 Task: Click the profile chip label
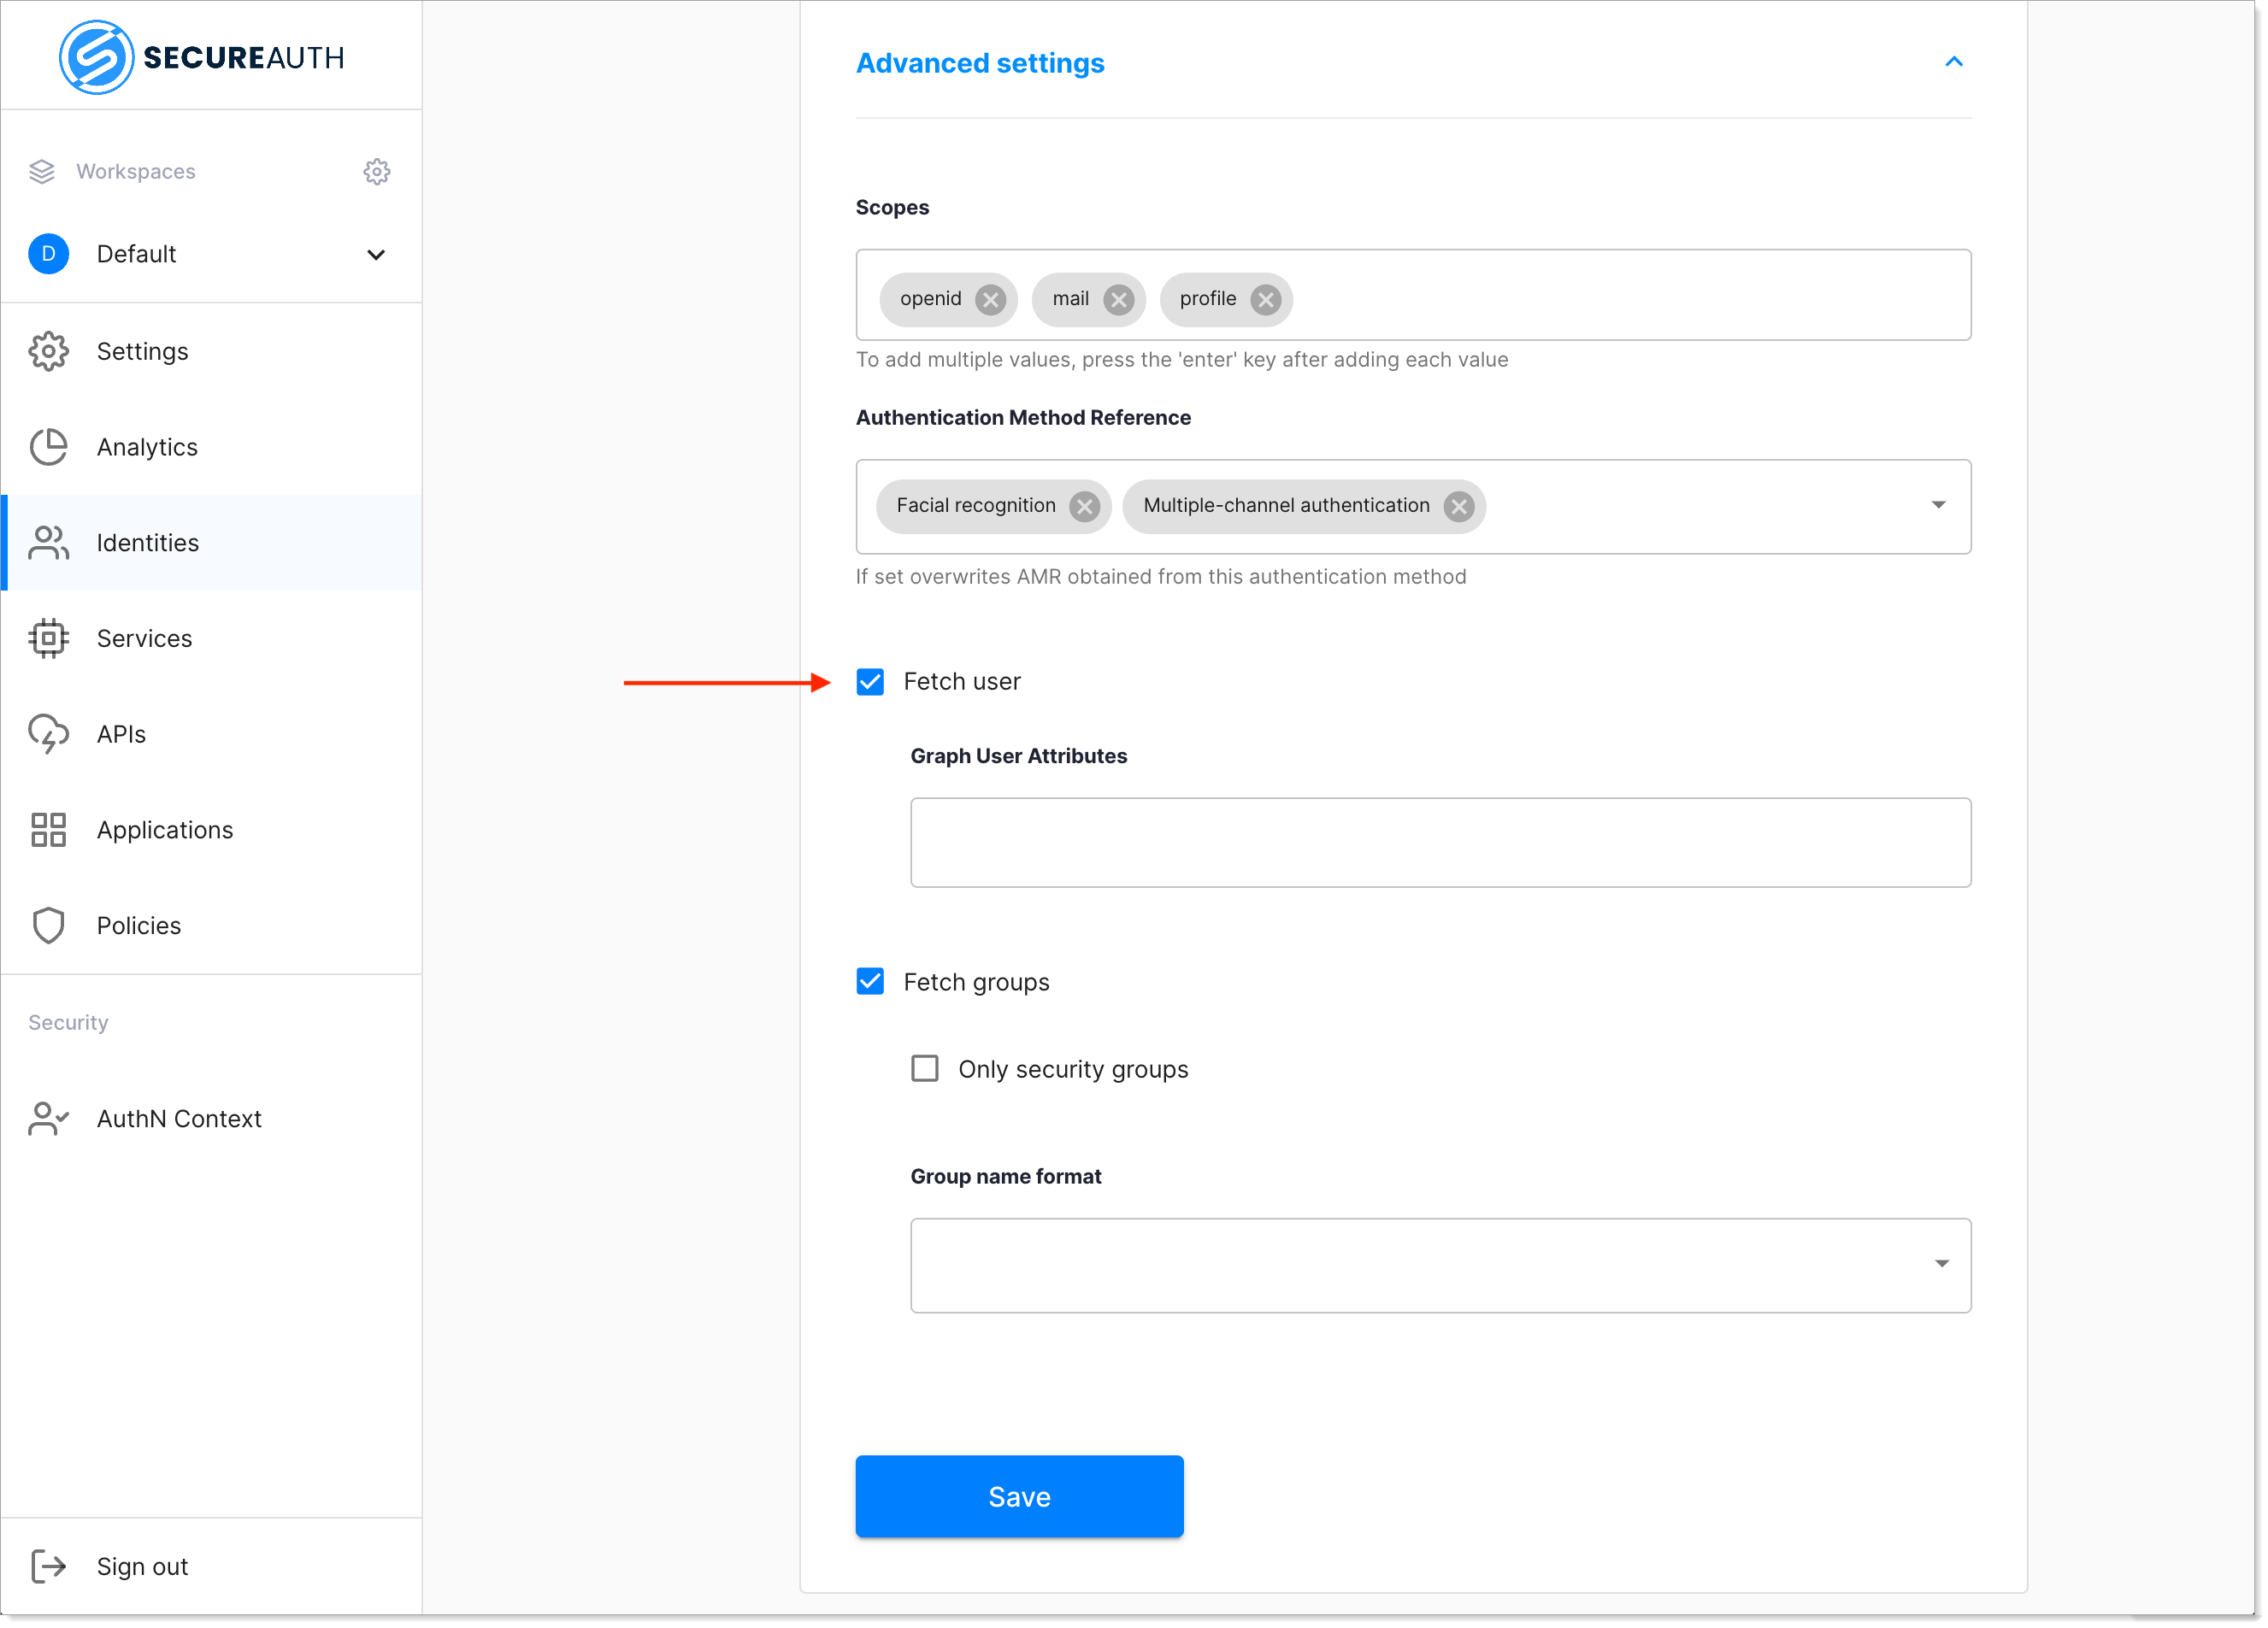click(1208, 299)
